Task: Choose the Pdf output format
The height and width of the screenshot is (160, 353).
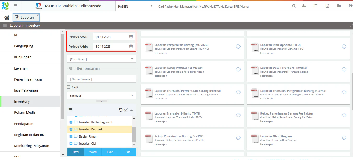Action: click(127, 152)
